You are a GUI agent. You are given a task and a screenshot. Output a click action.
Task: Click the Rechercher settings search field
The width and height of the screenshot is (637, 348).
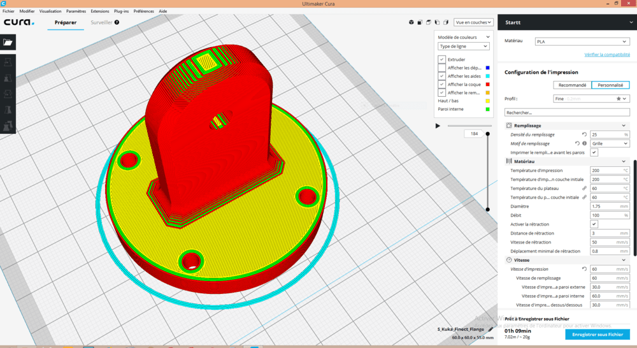pyautogui.click(x=566, y=112)
